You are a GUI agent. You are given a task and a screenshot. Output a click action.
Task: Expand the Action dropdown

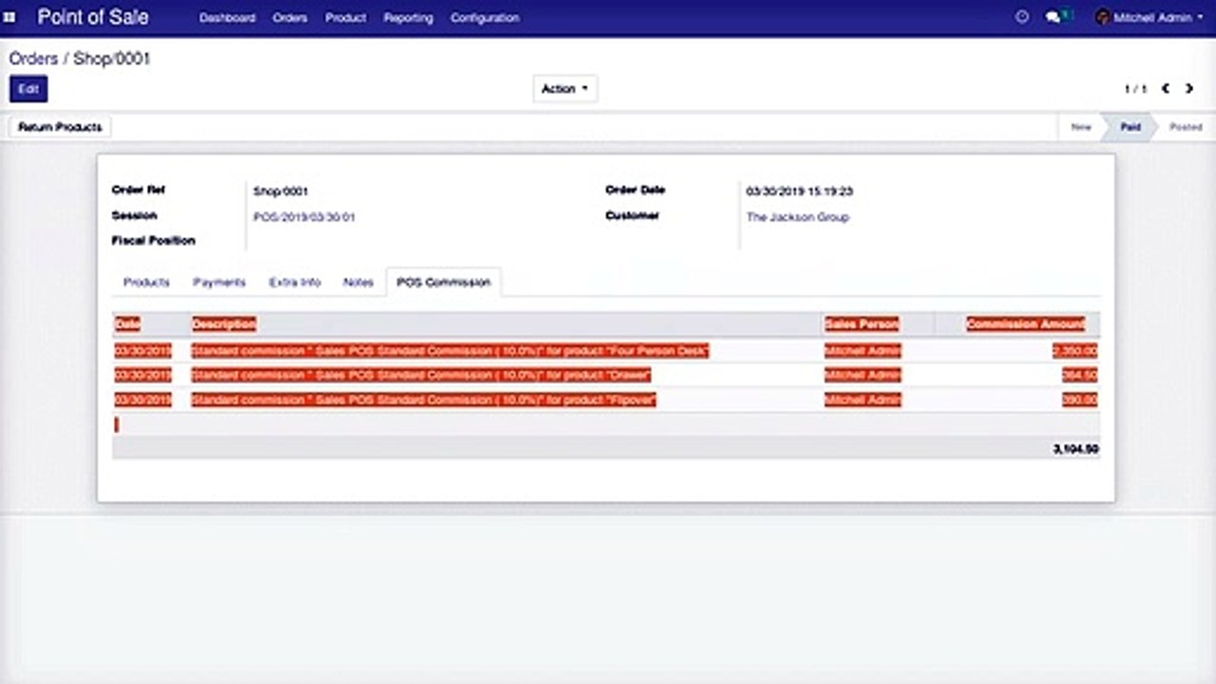[x=564, y=88]
